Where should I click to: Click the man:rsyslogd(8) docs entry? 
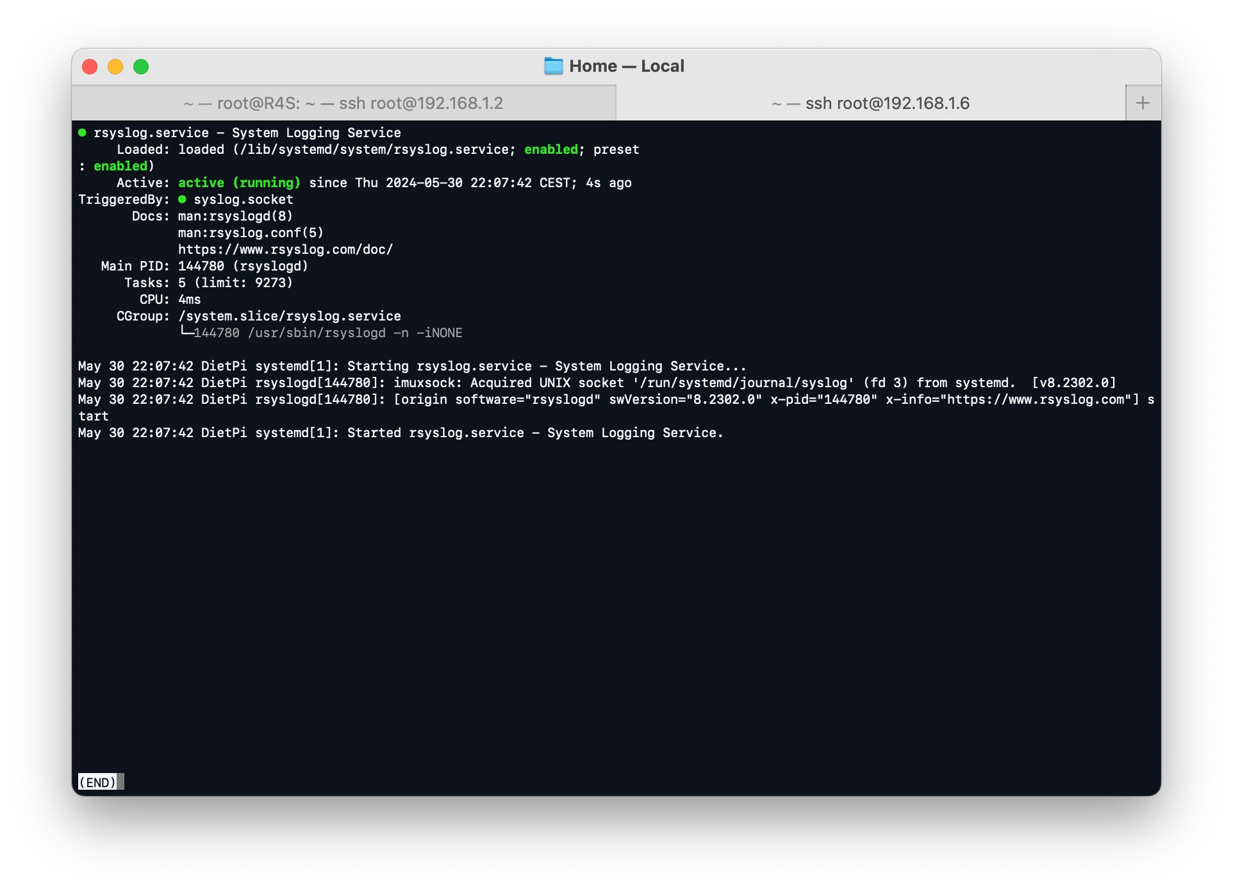coord(235,216)
